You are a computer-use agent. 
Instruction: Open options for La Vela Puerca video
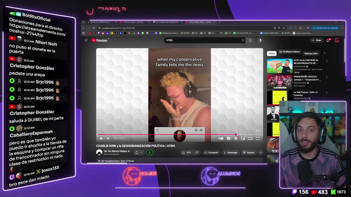point(327,92)
